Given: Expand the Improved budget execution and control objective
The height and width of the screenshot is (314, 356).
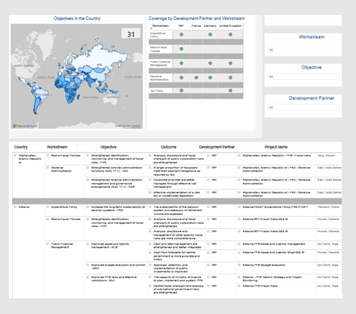Looking at the screenshot, I should click(88, 265).
